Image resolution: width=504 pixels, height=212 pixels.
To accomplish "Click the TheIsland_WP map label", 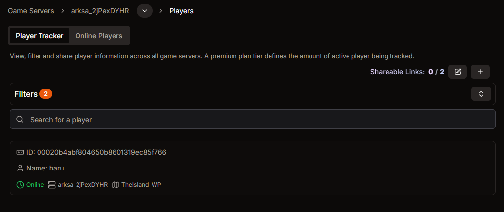I will click(141, 185).
